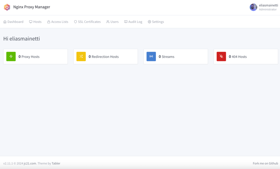This screenshot has width=280, height=169.
Task: Click the home icon beside Dashboard
Action: click(x=5, y=22)
